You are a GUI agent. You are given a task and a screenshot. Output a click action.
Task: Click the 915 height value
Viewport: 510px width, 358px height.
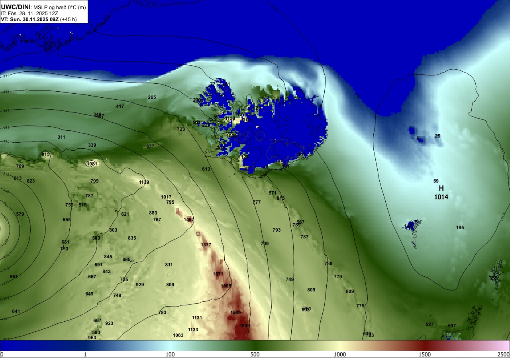45,154
